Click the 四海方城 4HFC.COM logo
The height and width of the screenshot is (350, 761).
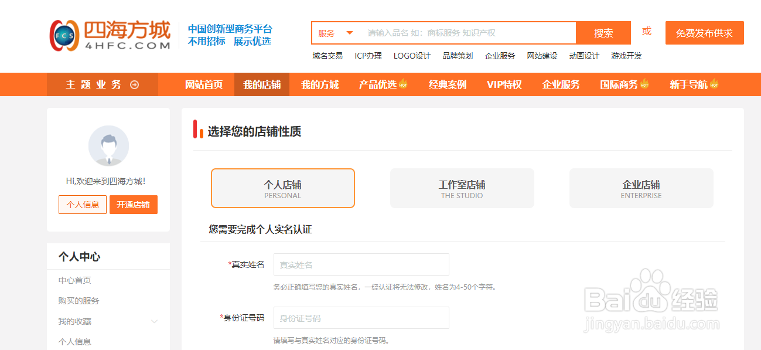click(x=110, y=35)
